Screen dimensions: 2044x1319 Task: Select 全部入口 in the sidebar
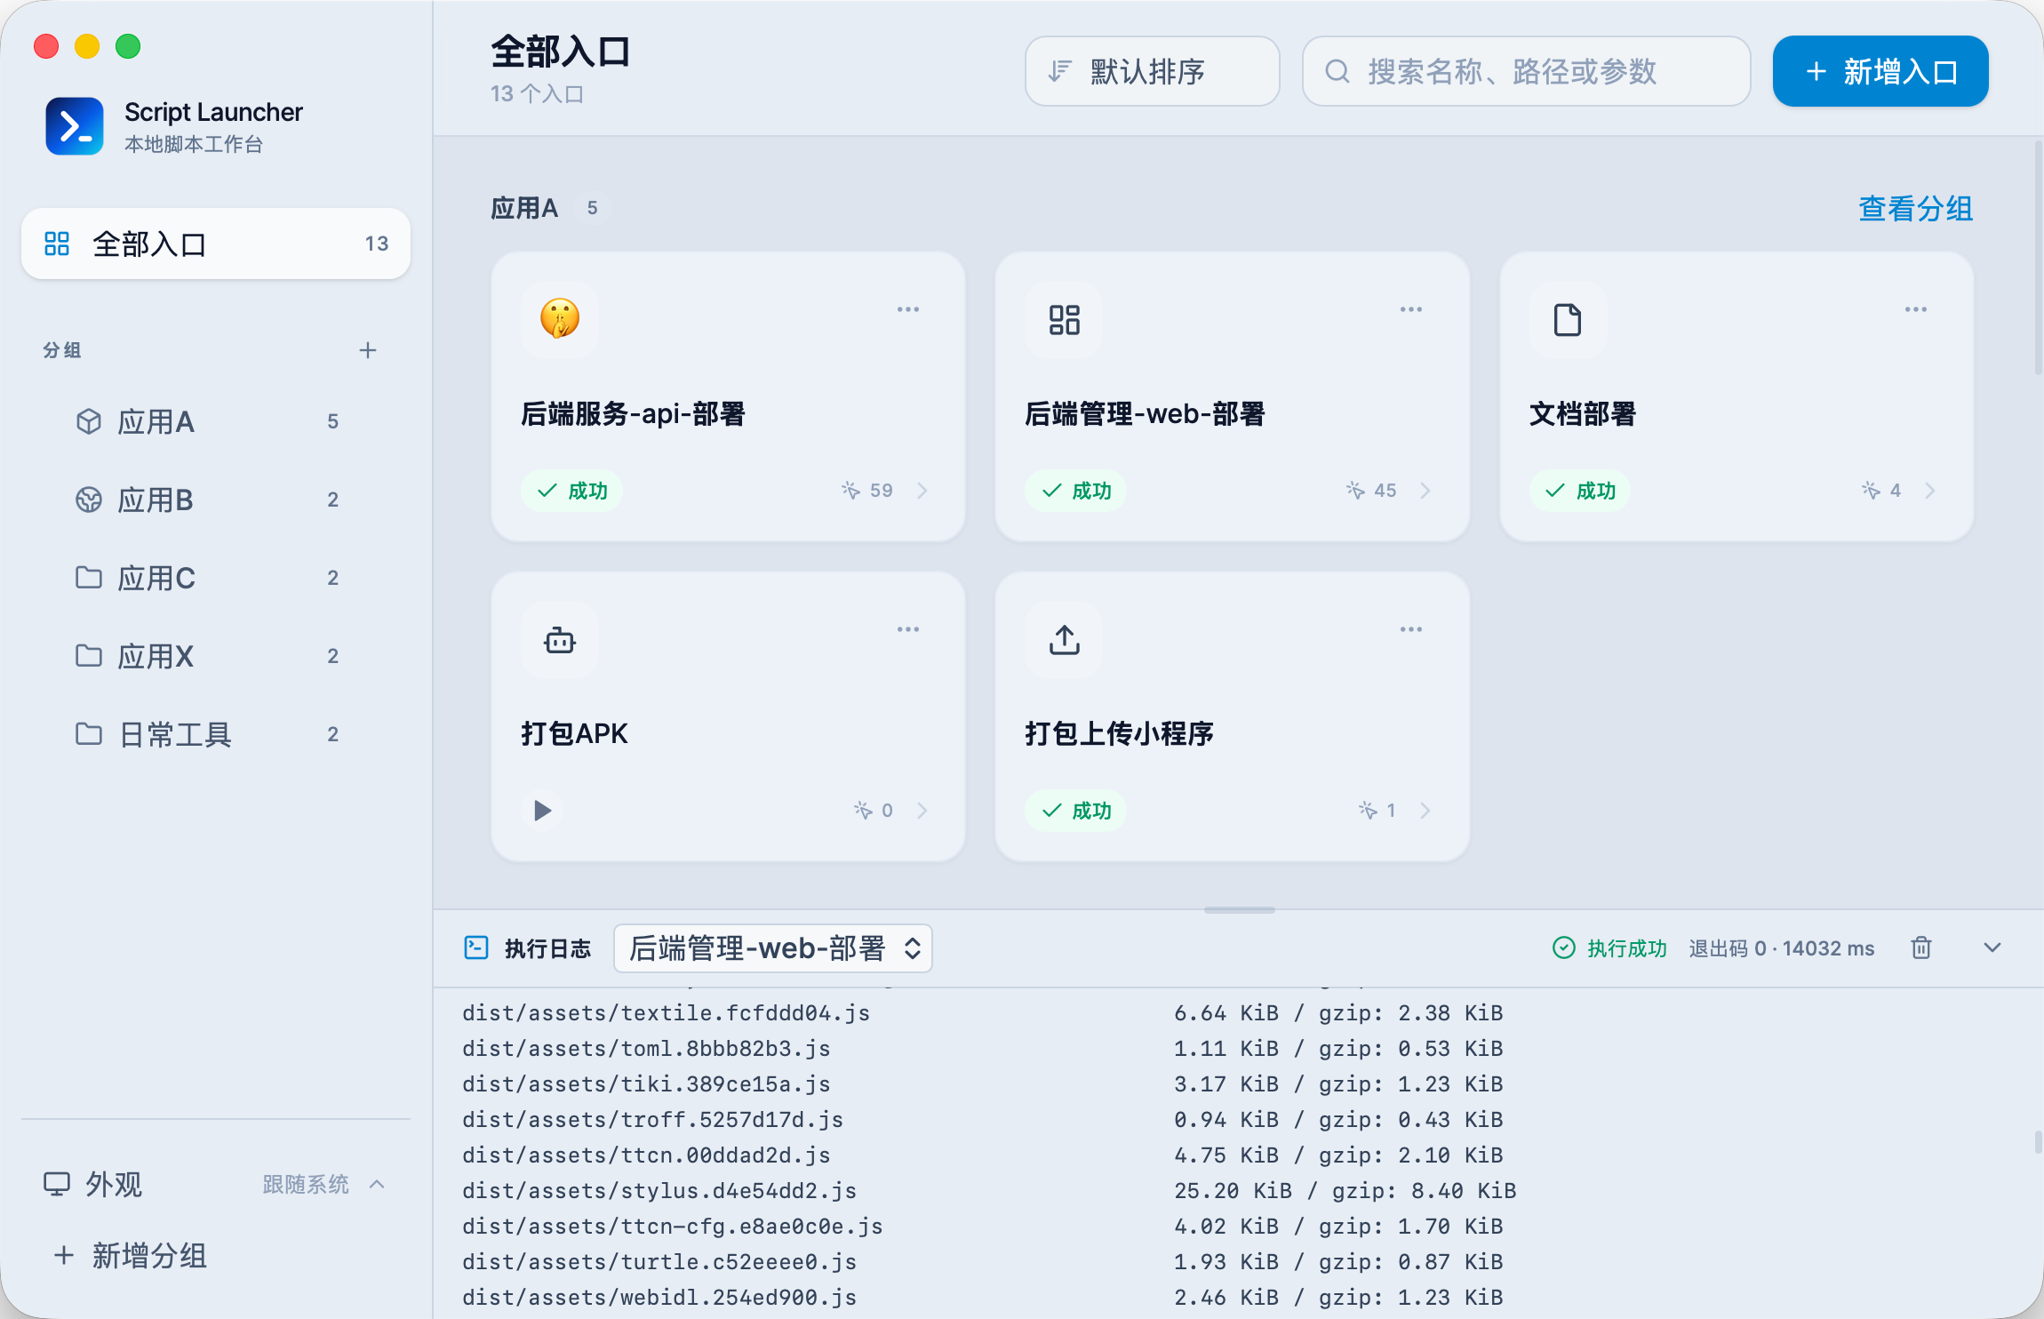coord(216,244)
